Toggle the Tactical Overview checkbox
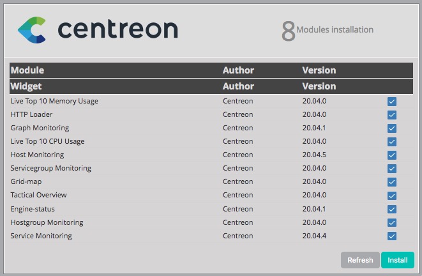Screen dimensions: 422x276 [x=392, y=195]
